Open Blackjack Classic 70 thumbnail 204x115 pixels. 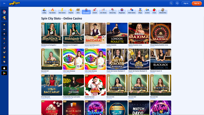point(161,59)
